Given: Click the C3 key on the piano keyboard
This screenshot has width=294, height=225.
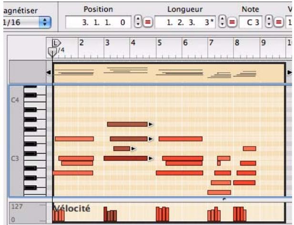Looking at the screenshot, I should coord(35,158).
